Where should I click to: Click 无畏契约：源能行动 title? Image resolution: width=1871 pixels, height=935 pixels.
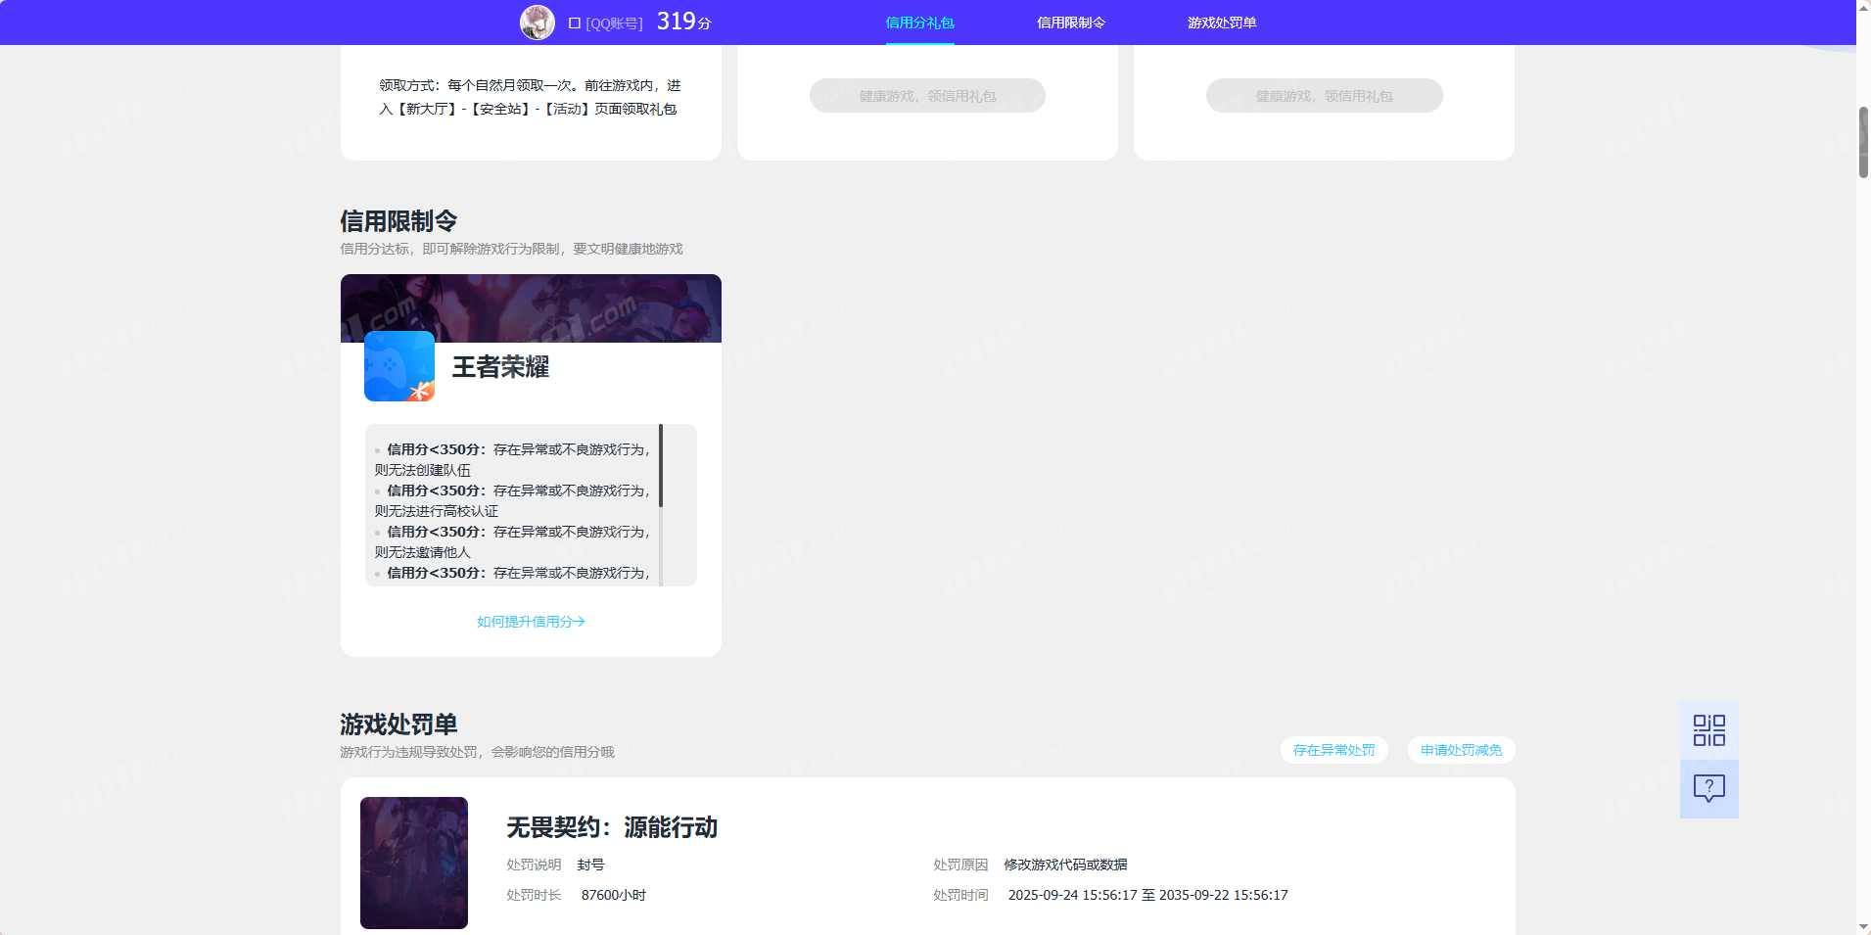(612, 827)
